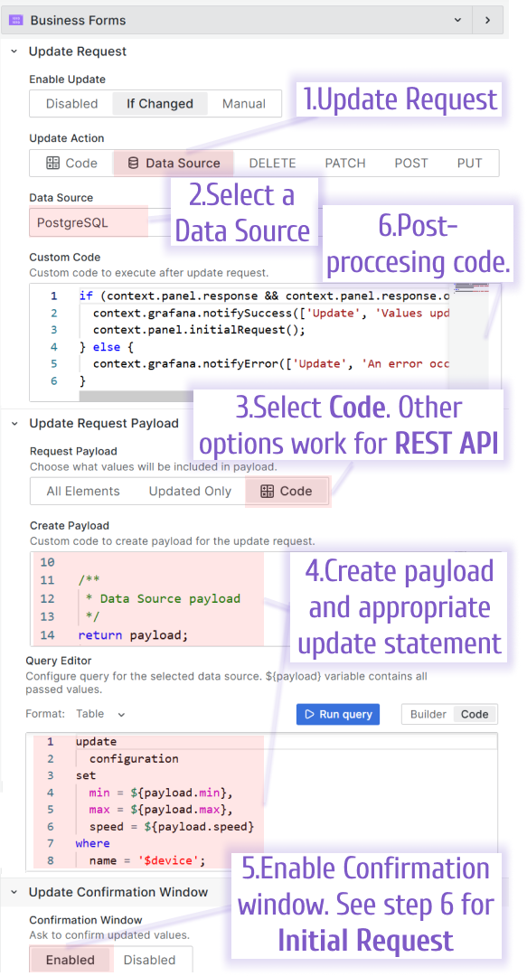
Task: Set Confirmation Window to Enabled
Action: (x=70, y=960)
